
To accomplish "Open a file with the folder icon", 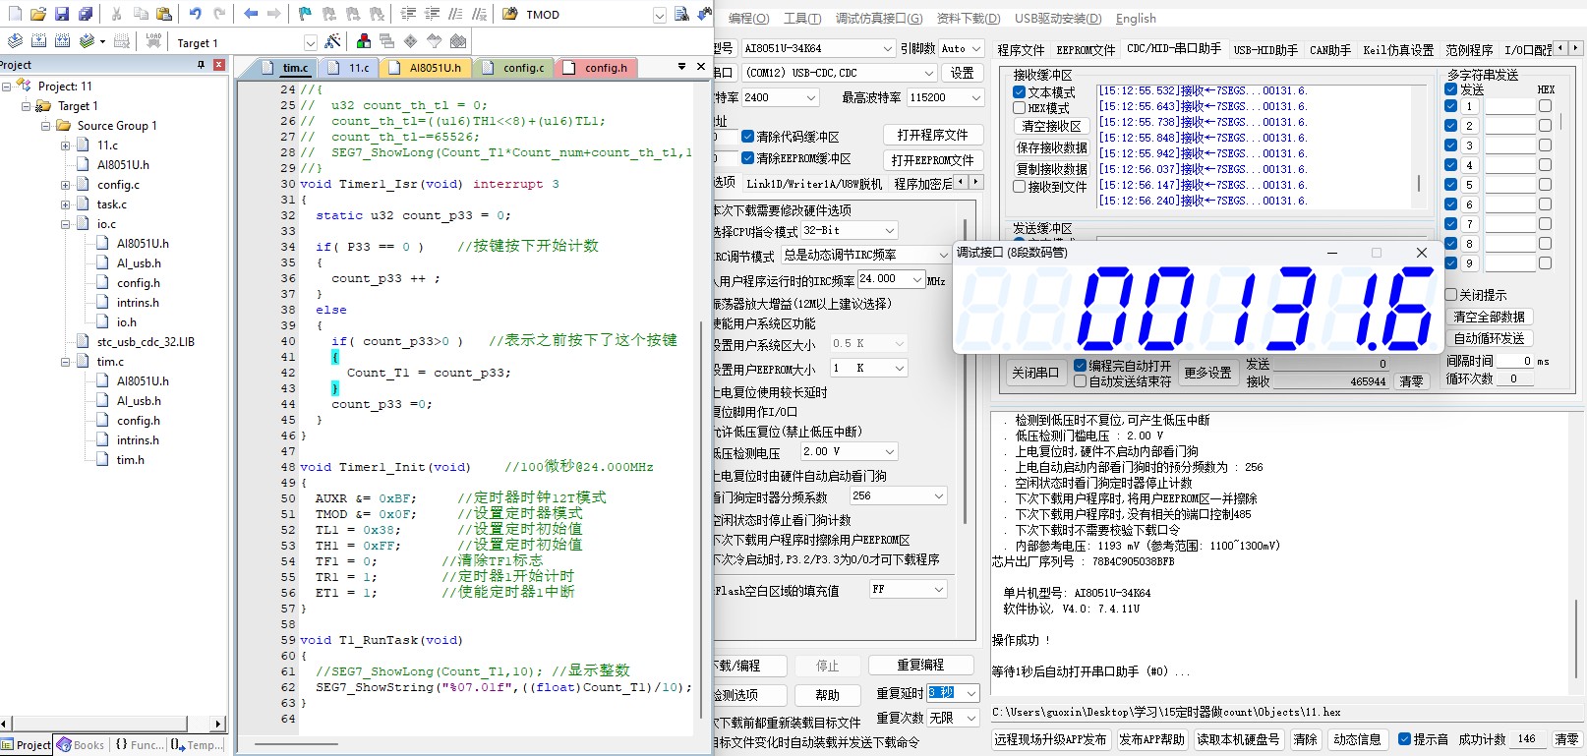I will (38, 14).
